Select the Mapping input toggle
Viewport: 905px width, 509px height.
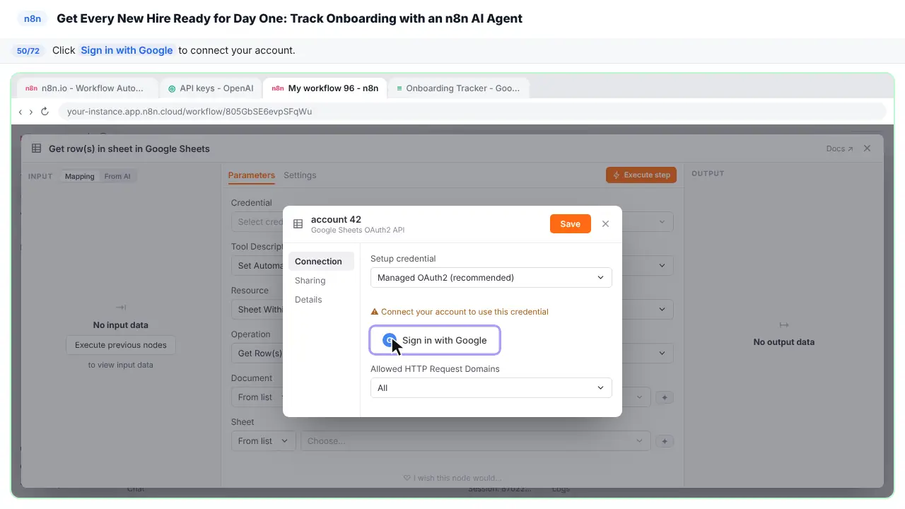pyautogui.click(x=79, y=176)
